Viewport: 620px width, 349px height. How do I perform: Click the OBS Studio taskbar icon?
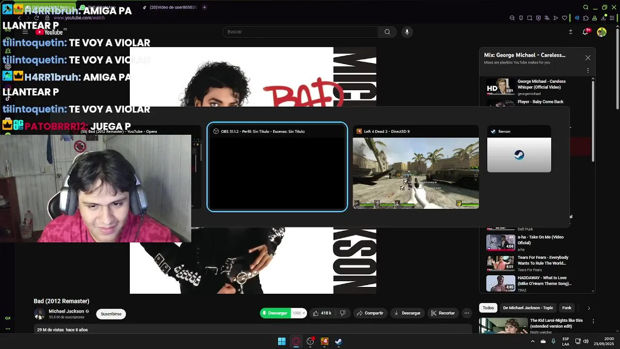click(x=310, y=341)
